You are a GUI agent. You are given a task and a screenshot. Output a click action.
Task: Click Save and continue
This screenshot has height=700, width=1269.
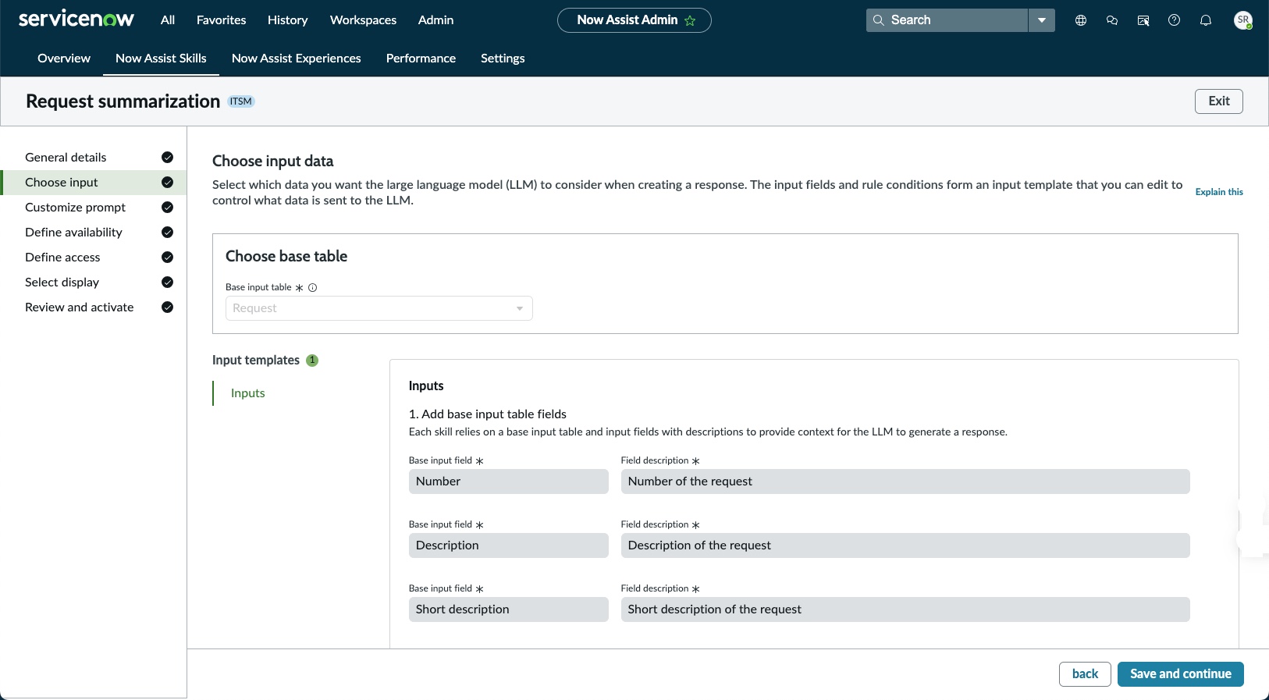tap(1181, 674)
